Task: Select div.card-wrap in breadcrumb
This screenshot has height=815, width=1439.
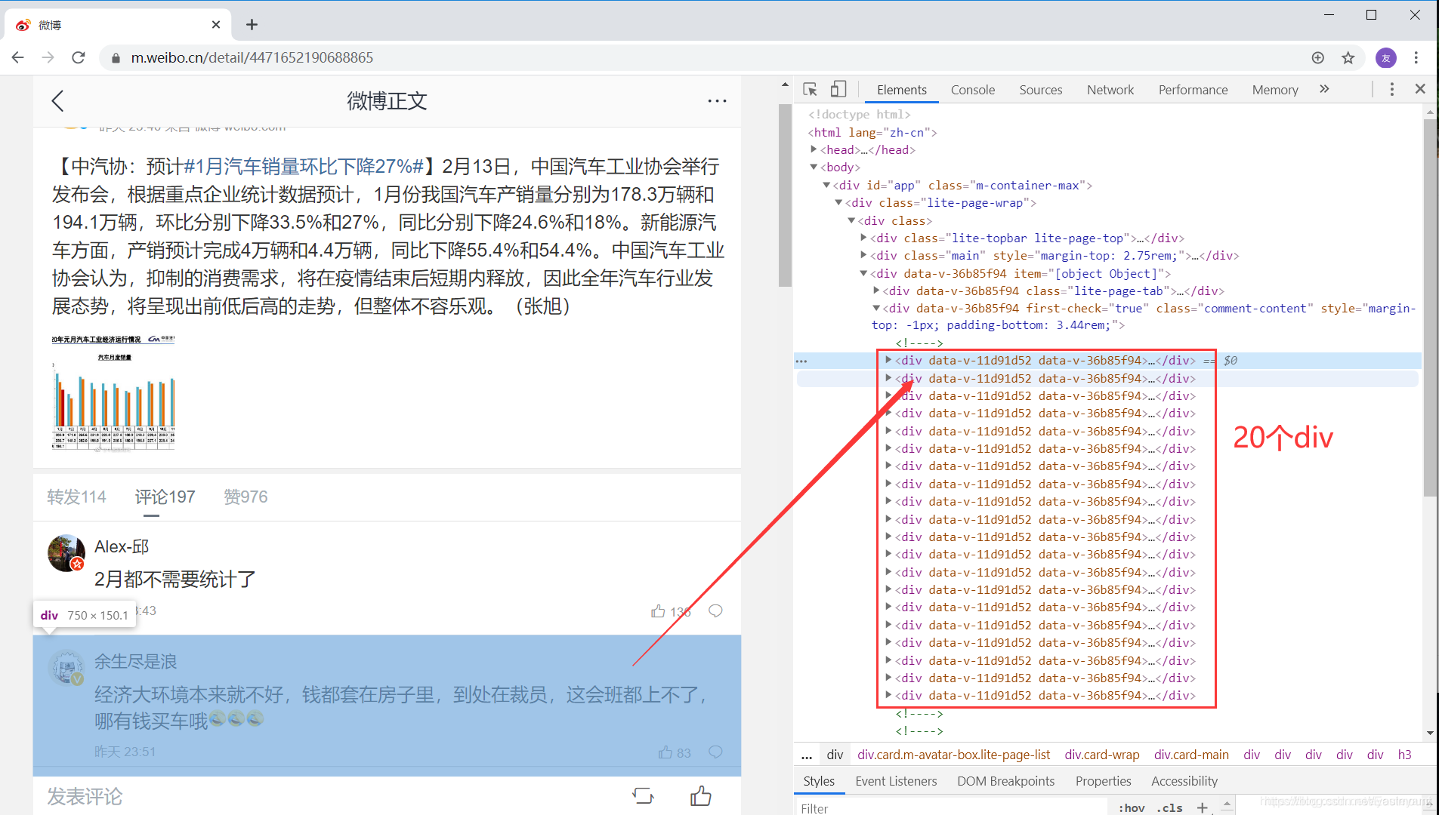Action: 1101,755
